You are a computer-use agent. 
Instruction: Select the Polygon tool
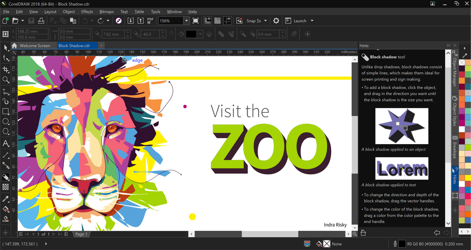(x=6, y=132)
